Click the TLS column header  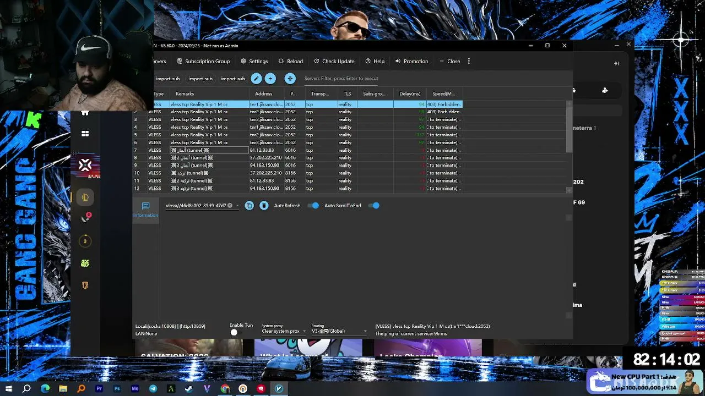347,94
